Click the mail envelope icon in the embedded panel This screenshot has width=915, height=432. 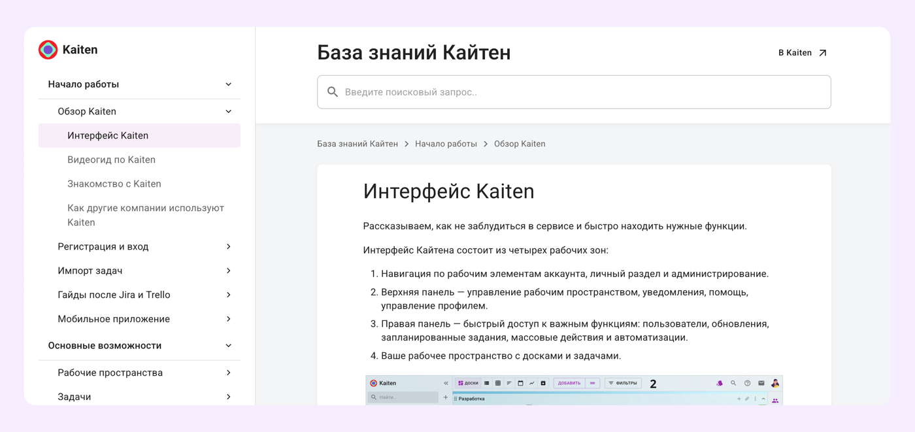[761, 384]
